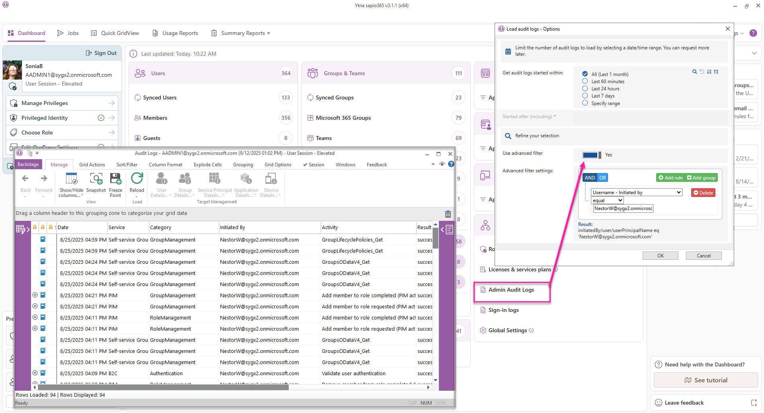This screenshot has width=764, height=413.
Task: Click the trash icon in the grouping zone
Action: tap(448, 214)
